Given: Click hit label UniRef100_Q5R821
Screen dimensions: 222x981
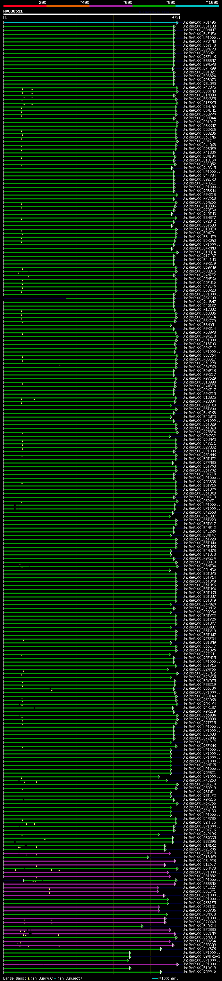Looking at the screenshot, I should point(199,773).
